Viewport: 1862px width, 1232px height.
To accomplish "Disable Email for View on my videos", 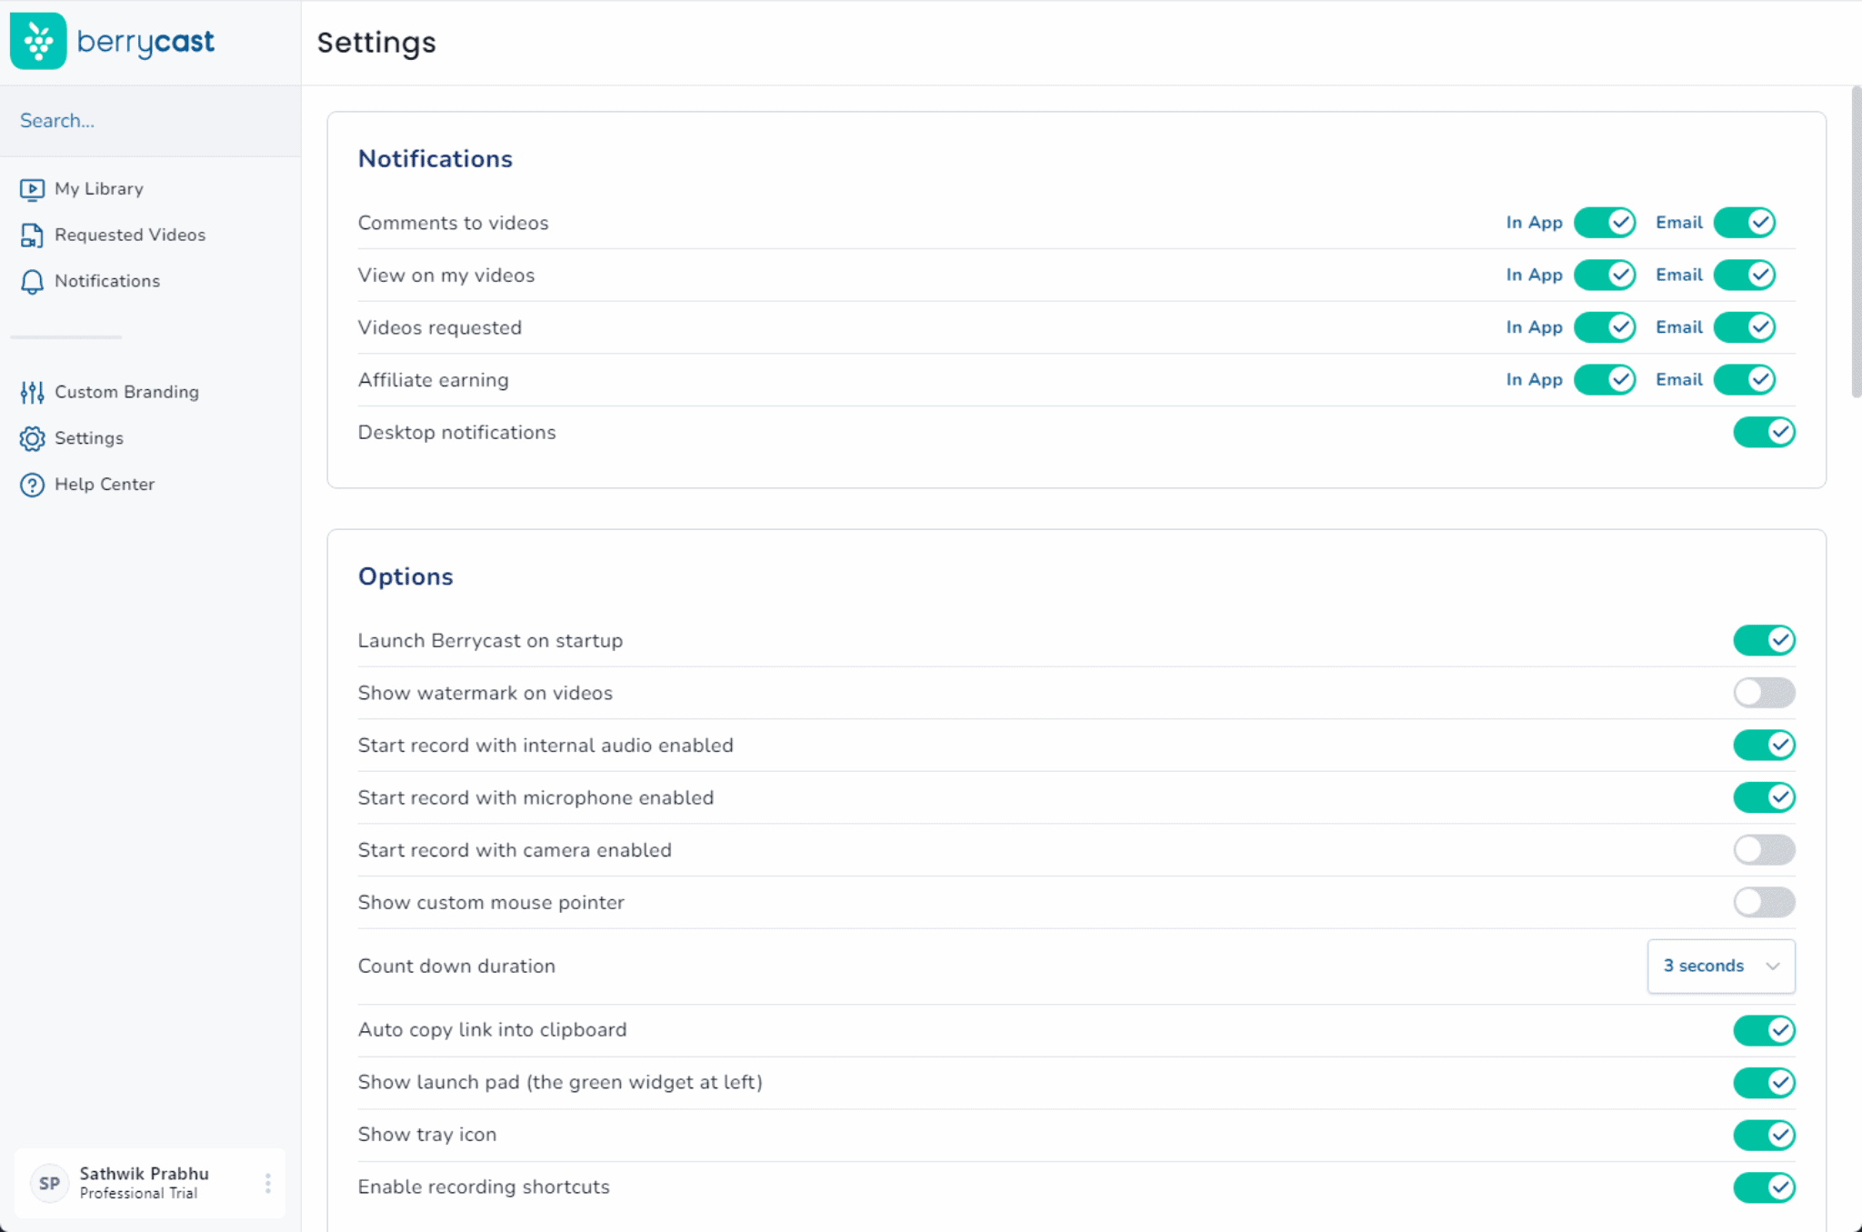I will (1745, 275).
